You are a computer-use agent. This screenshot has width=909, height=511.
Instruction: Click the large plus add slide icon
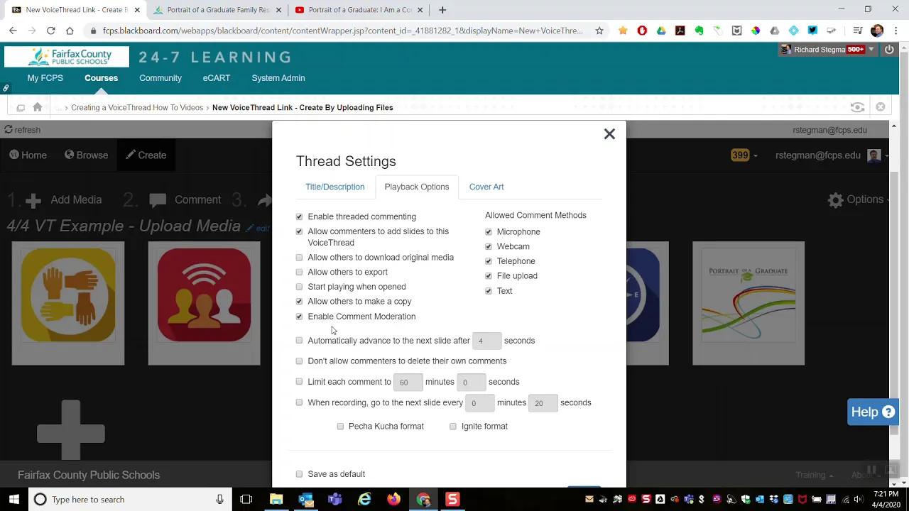pos(71,430)
